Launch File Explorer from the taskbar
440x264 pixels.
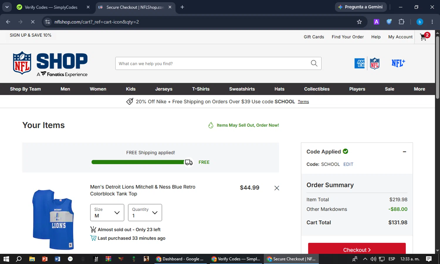32,259
